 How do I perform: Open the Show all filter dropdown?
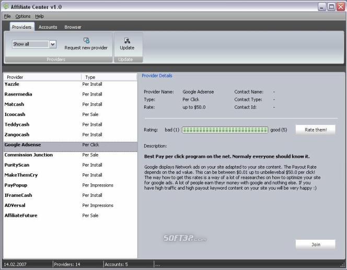(52, 44)
